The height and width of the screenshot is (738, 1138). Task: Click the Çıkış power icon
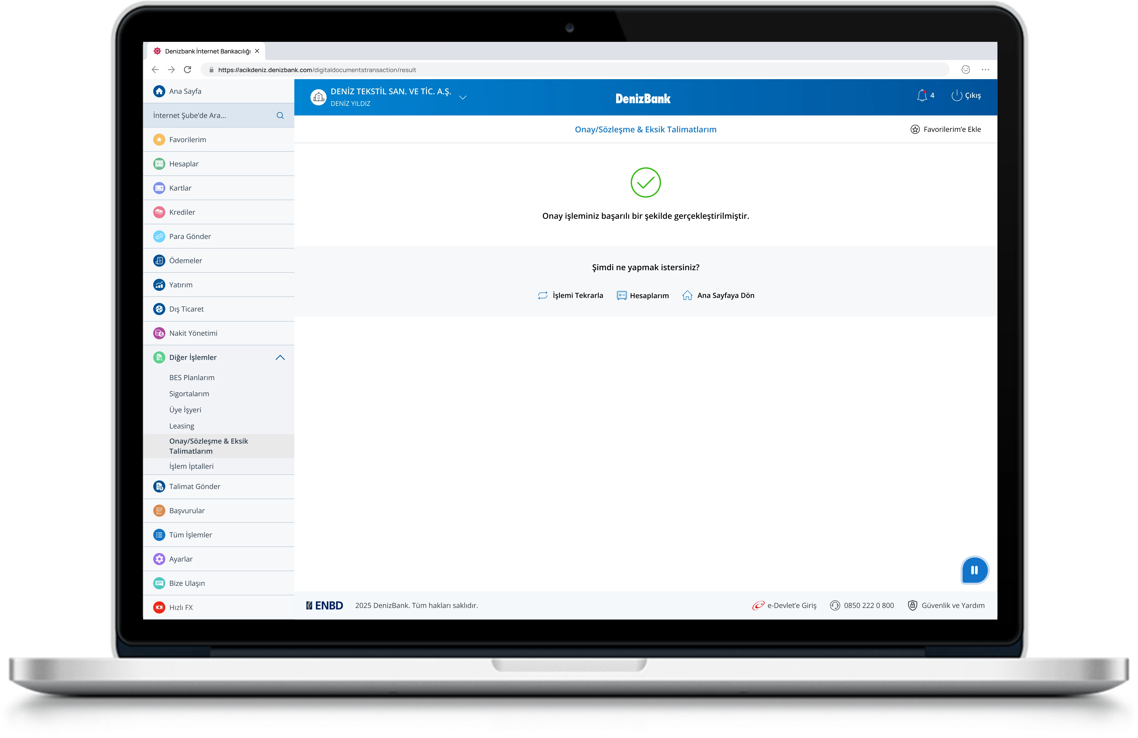(956, 96)
